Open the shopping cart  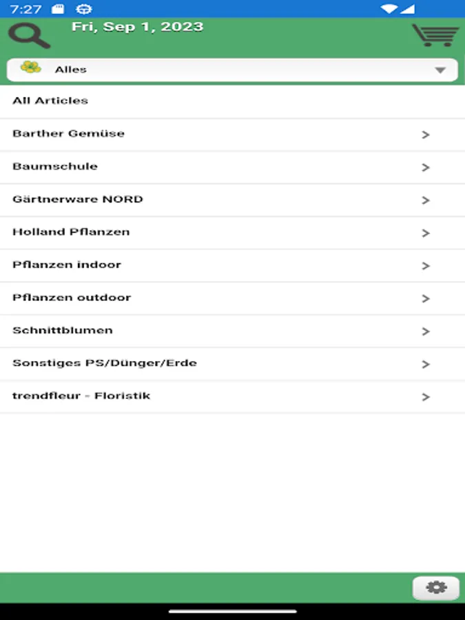[x=435, y=34]
